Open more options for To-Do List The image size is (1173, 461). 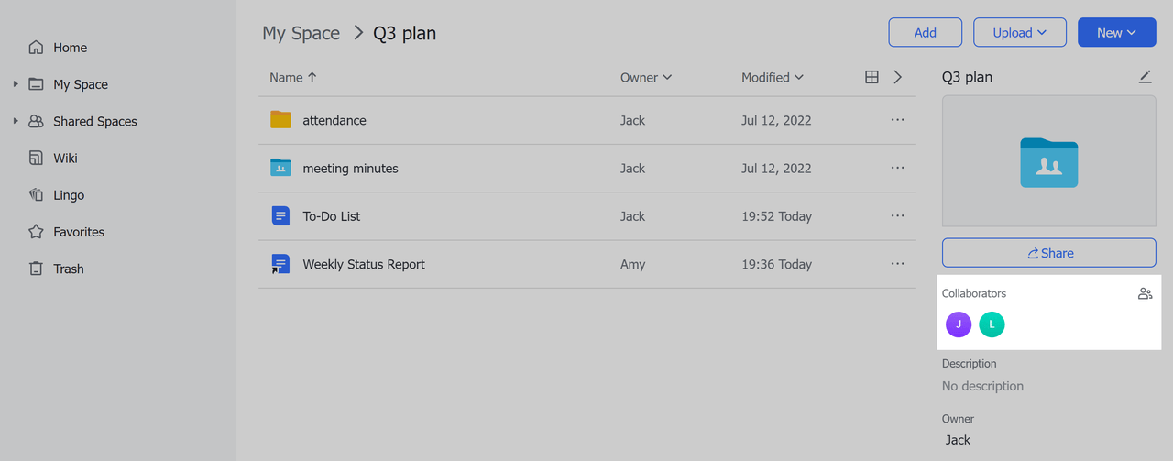tap(897, 216)
